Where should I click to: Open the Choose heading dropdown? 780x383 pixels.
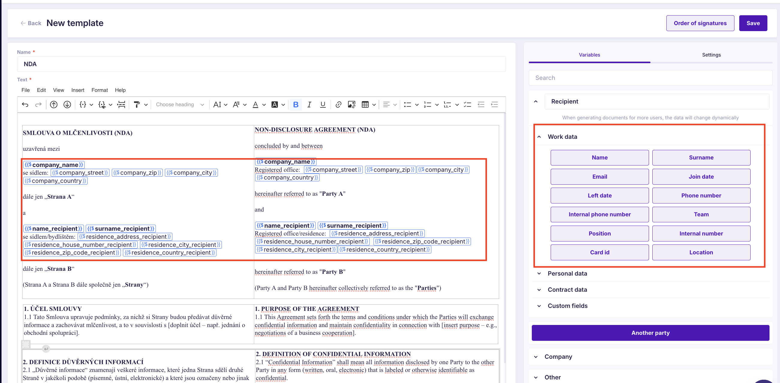(x=180, y=105)
